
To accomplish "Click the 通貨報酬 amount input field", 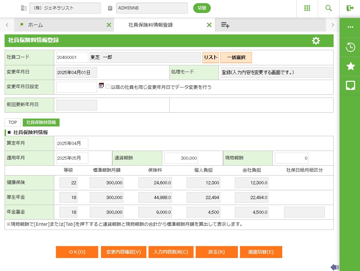I will point(181,158).
